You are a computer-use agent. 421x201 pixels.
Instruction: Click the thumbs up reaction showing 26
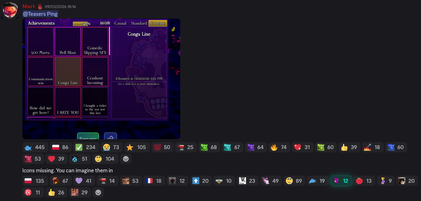[56, 192]
